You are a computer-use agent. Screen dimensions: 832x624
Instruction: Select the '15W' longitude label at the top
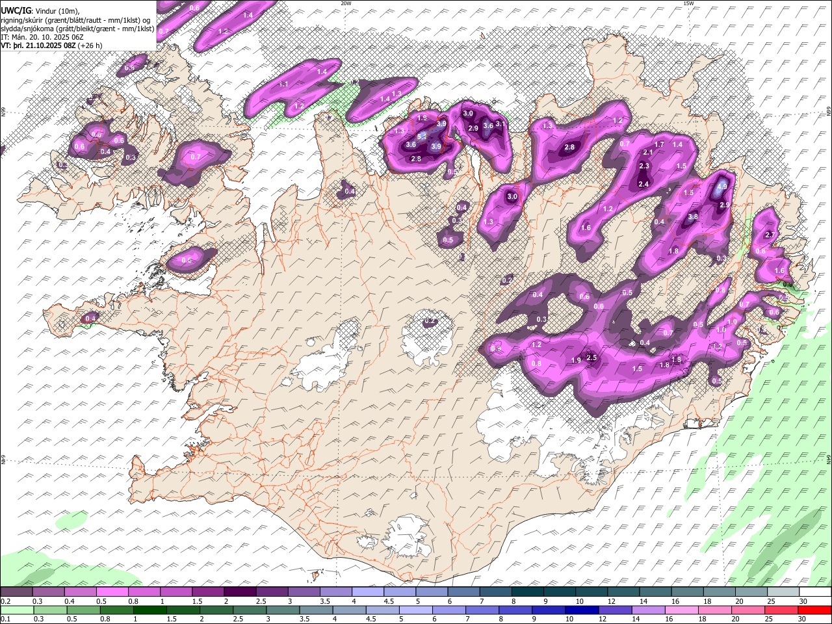(x=688, y=3)
